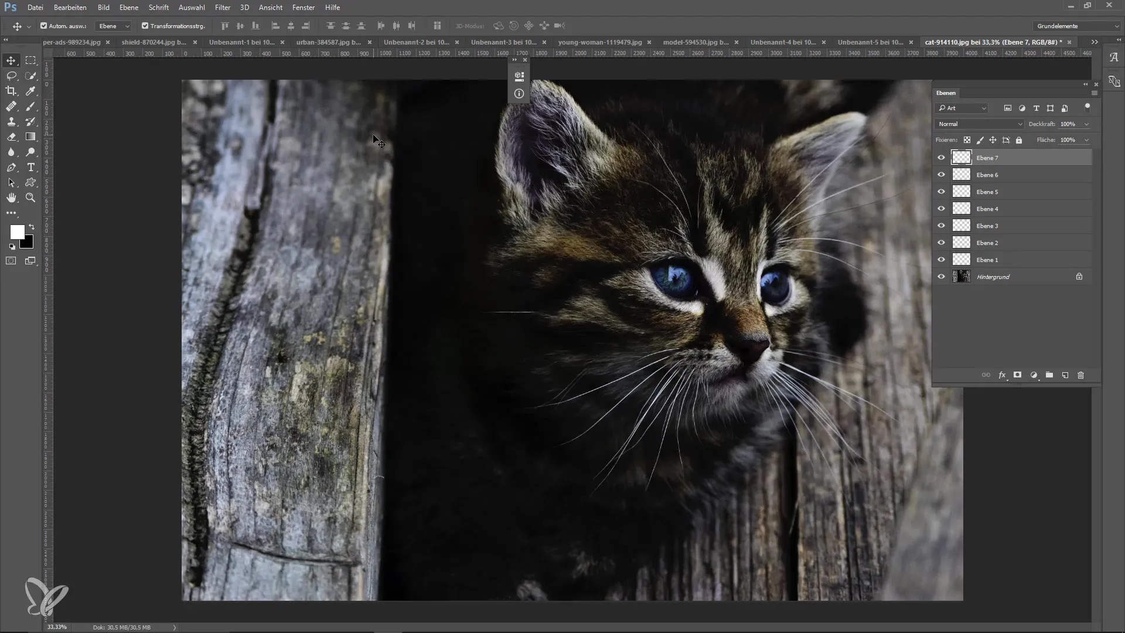Open the Bearbeiten menu
1125x633 pixels.
(x=70, y=8)
